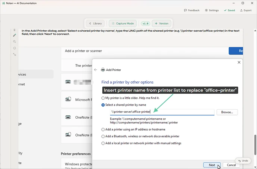Export the documentation
The image size is (257, 169).
pos(246,10)
